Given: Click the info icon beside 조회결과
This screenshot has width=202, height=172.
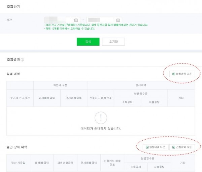Looking at the screenshot, I should 22,60.
